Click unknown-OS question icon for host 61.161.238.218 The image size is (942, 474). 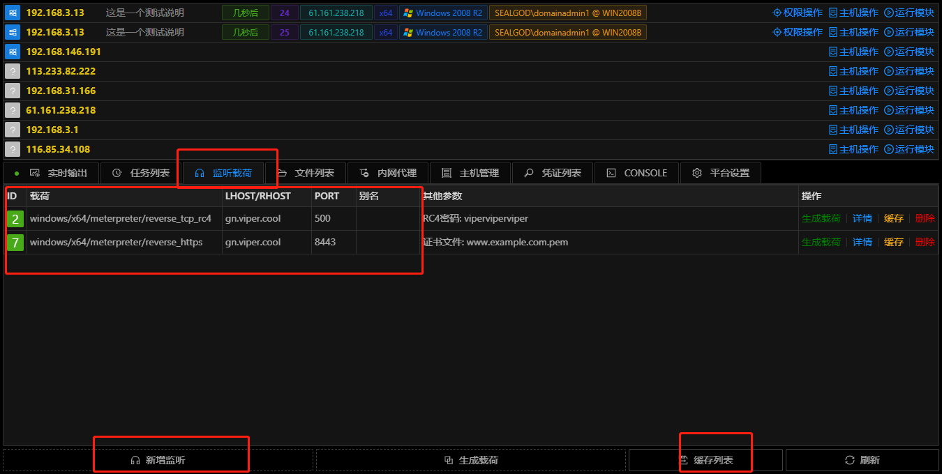pos(12,110)
